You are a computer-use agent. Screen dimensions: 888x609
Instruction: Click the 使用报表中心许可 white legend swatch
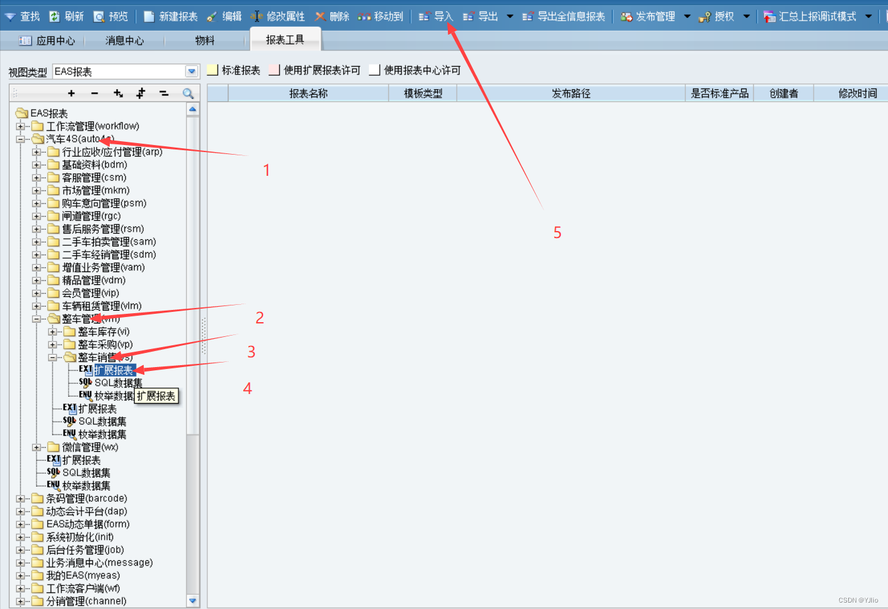click(x=375, y=70)
